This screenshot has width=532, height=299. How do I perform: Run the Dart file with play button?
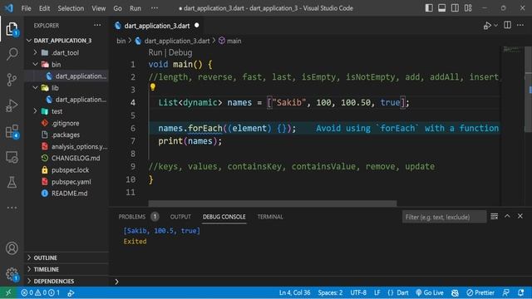(487, 26)
